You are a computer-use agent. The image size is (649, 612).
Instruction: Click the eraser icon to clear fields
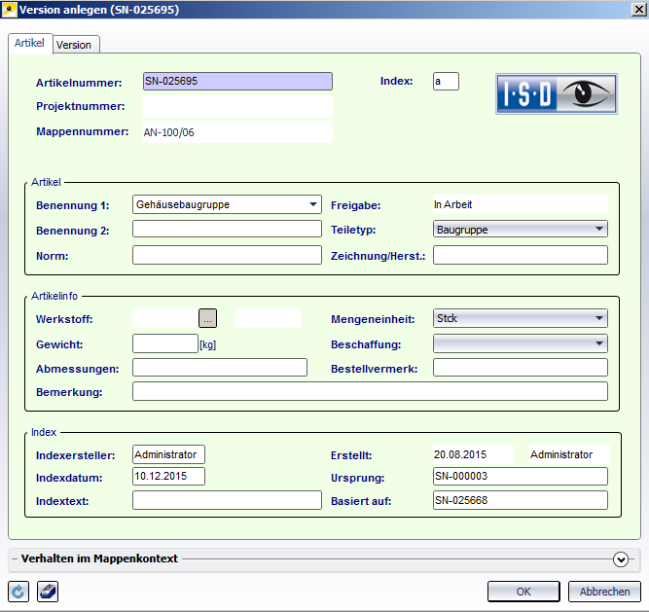tap(47, 592)
